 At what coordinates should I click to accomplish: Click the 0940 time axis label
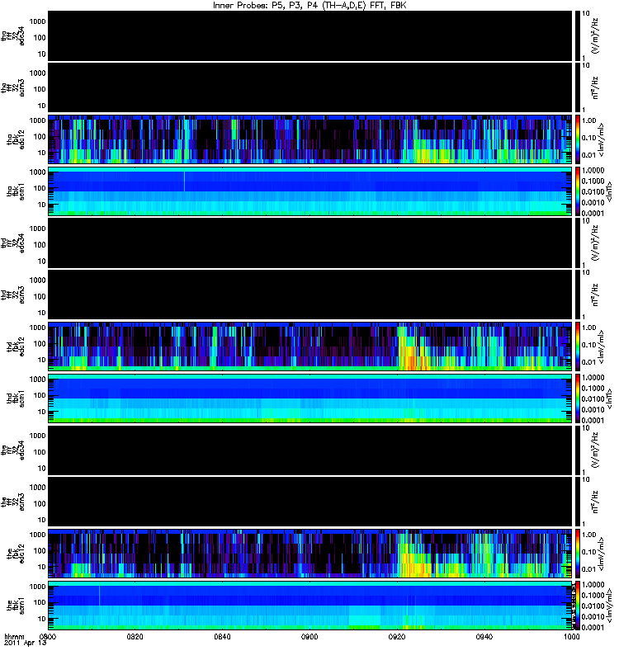tap(484, 637)
